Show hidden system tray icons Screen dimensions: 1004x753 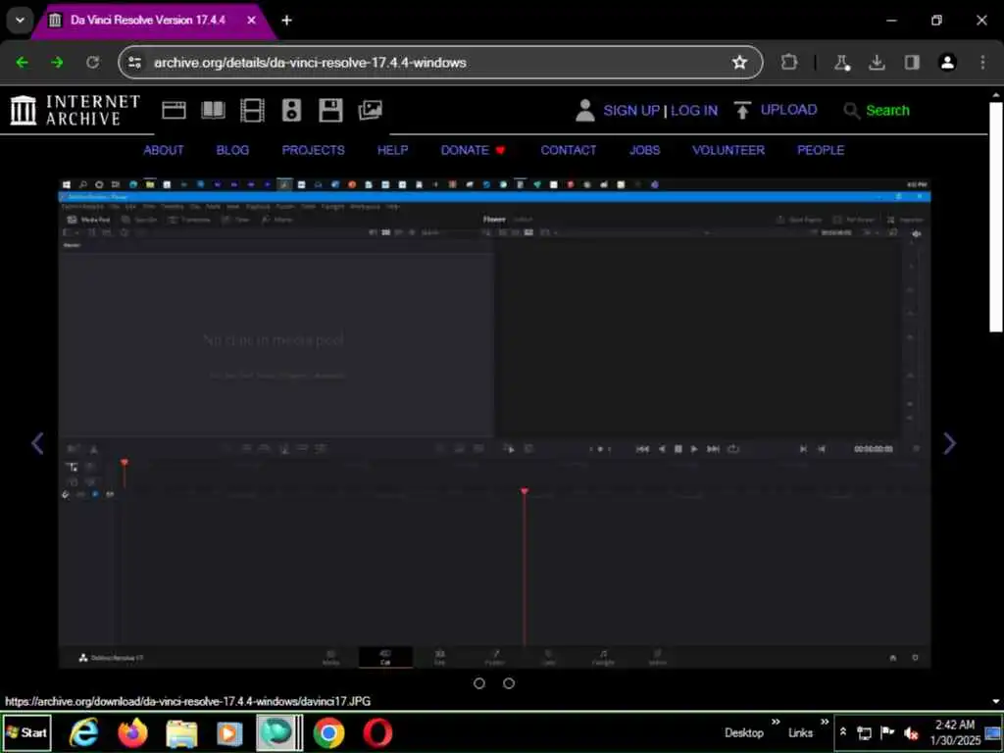843,731
